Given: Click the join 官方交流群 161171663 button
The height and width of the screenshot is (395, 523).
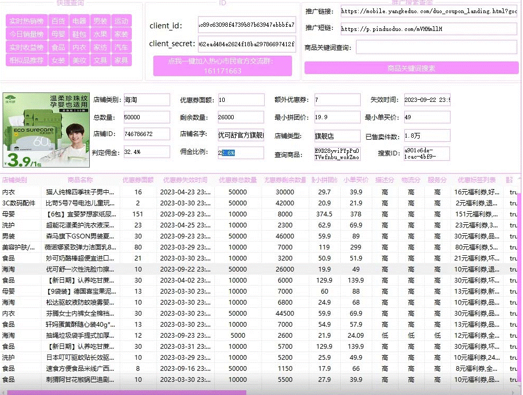Looking at the screenshot, I should [223, 66].
